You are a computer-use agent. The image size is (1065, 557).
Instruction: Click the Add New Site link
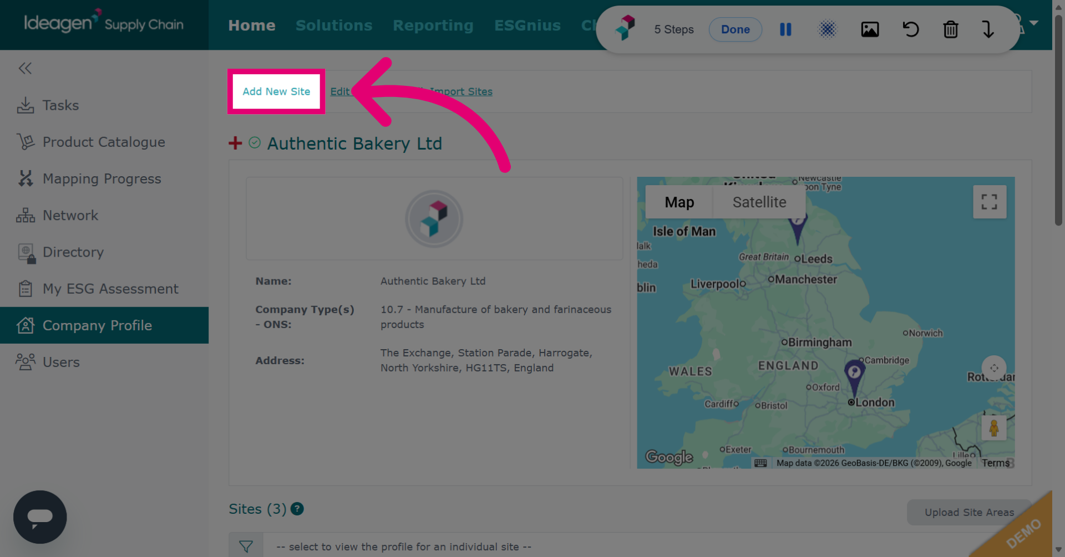(x=276, y=91)
